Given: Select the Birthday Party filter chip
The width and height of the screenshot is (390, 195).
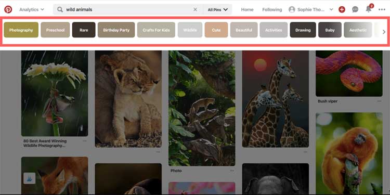Looking at the screenshot, I should coord(116,30).
